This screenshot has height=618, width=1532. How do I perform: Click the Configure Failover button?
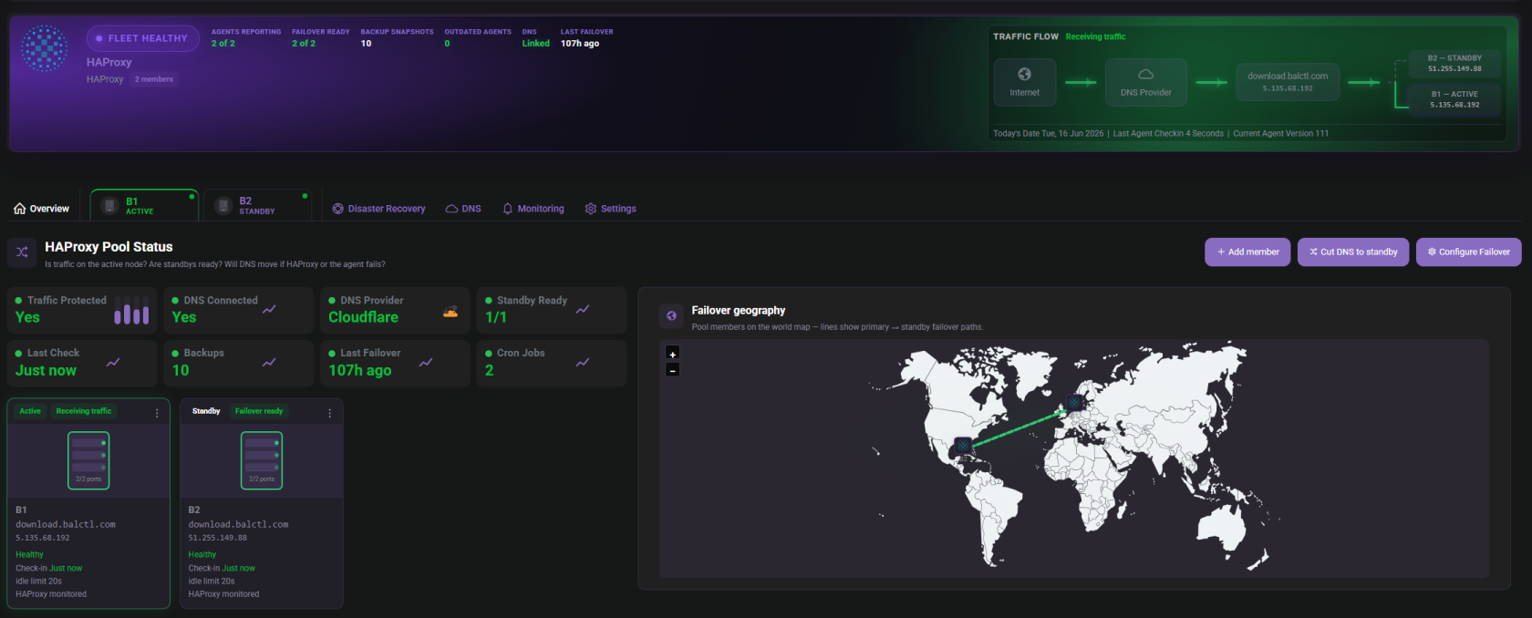point(1469,252)
